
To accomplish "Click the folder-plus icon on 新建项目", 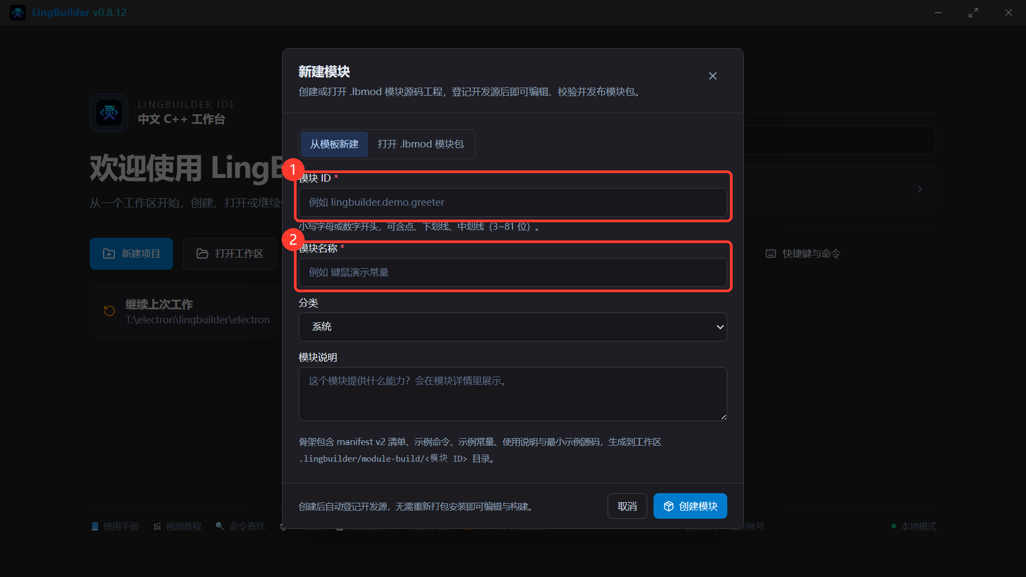I will [x=109, y=254].
